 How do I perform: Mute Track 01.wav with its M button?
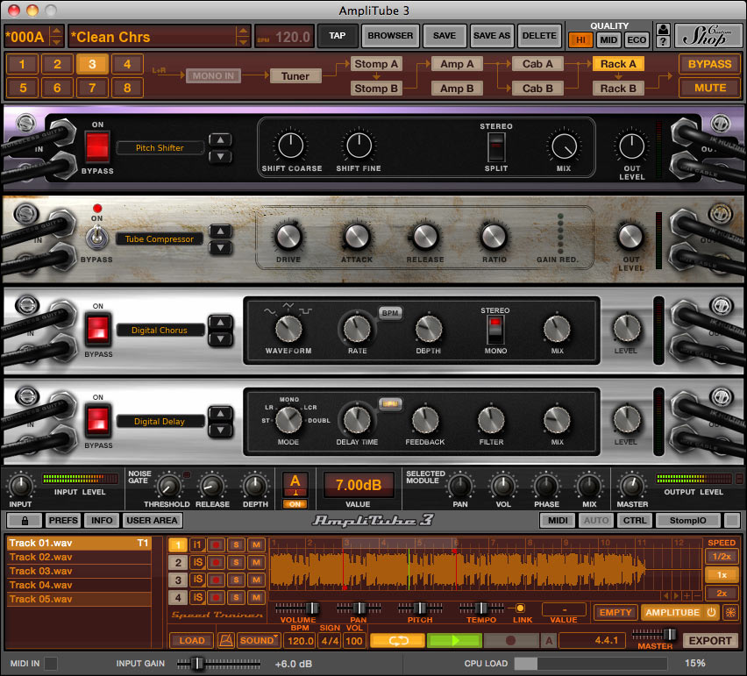(x=256, y=544)
